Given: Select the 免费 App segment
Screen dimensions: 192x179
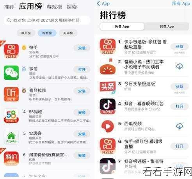Looking at the screenshot, I should 122,27.
